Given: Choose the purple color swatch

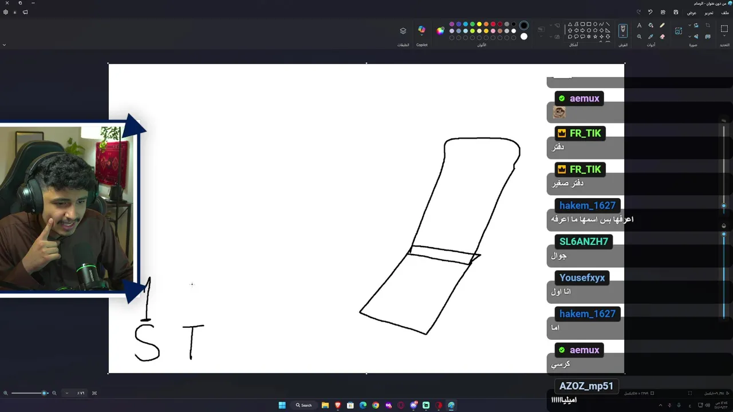Looking at the screenshot, I should [x=452, y=24].
